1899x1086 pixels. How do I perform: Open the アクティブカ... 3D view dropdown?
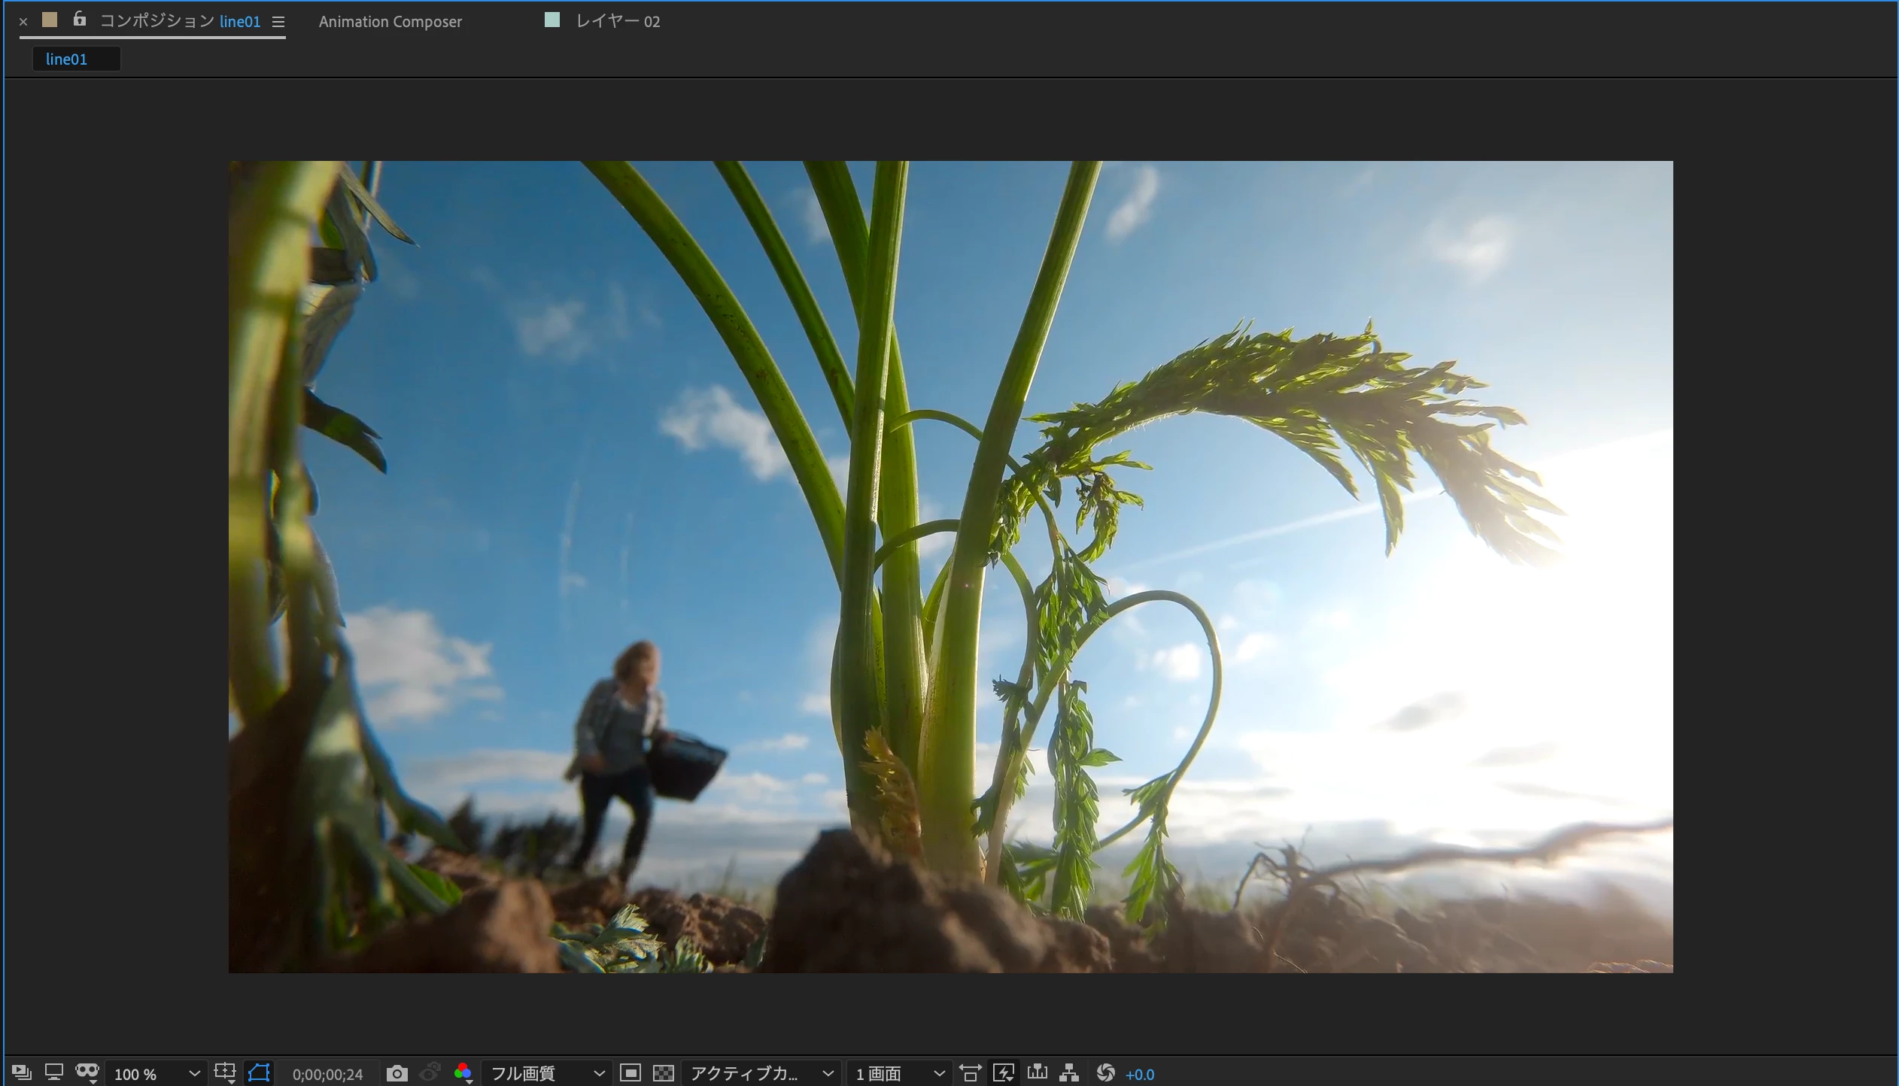(x=761, y=1074)
